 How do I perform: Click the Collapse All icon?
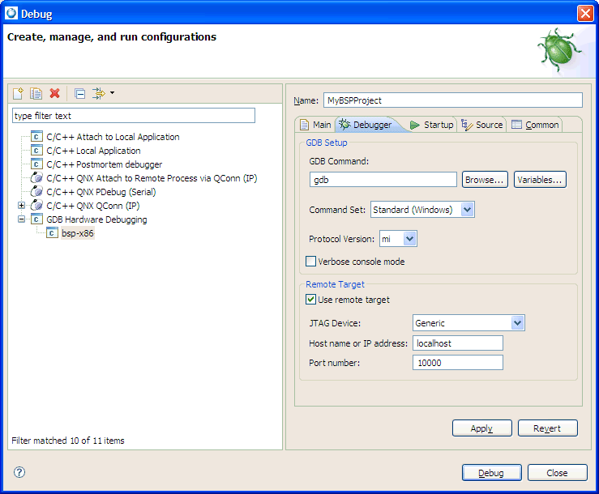[79, 93]
